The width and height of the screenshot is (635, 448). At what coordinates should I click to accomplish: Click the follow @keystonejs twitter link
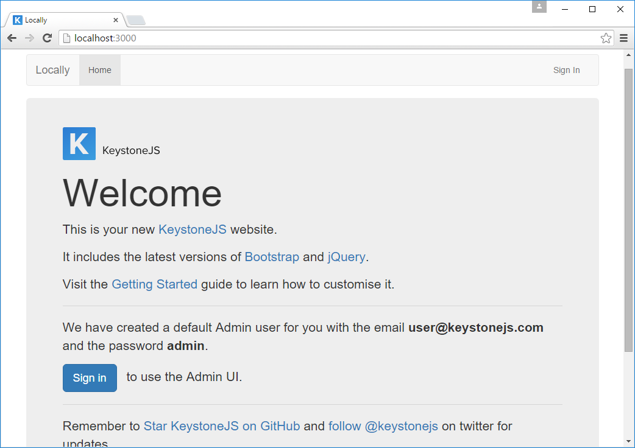click(382, 426)
